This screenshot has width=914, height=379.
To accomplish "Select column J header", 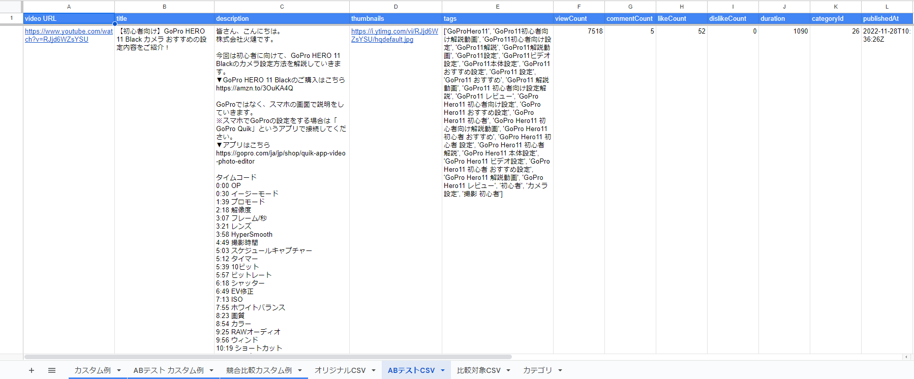I will [x=784, y=7].
